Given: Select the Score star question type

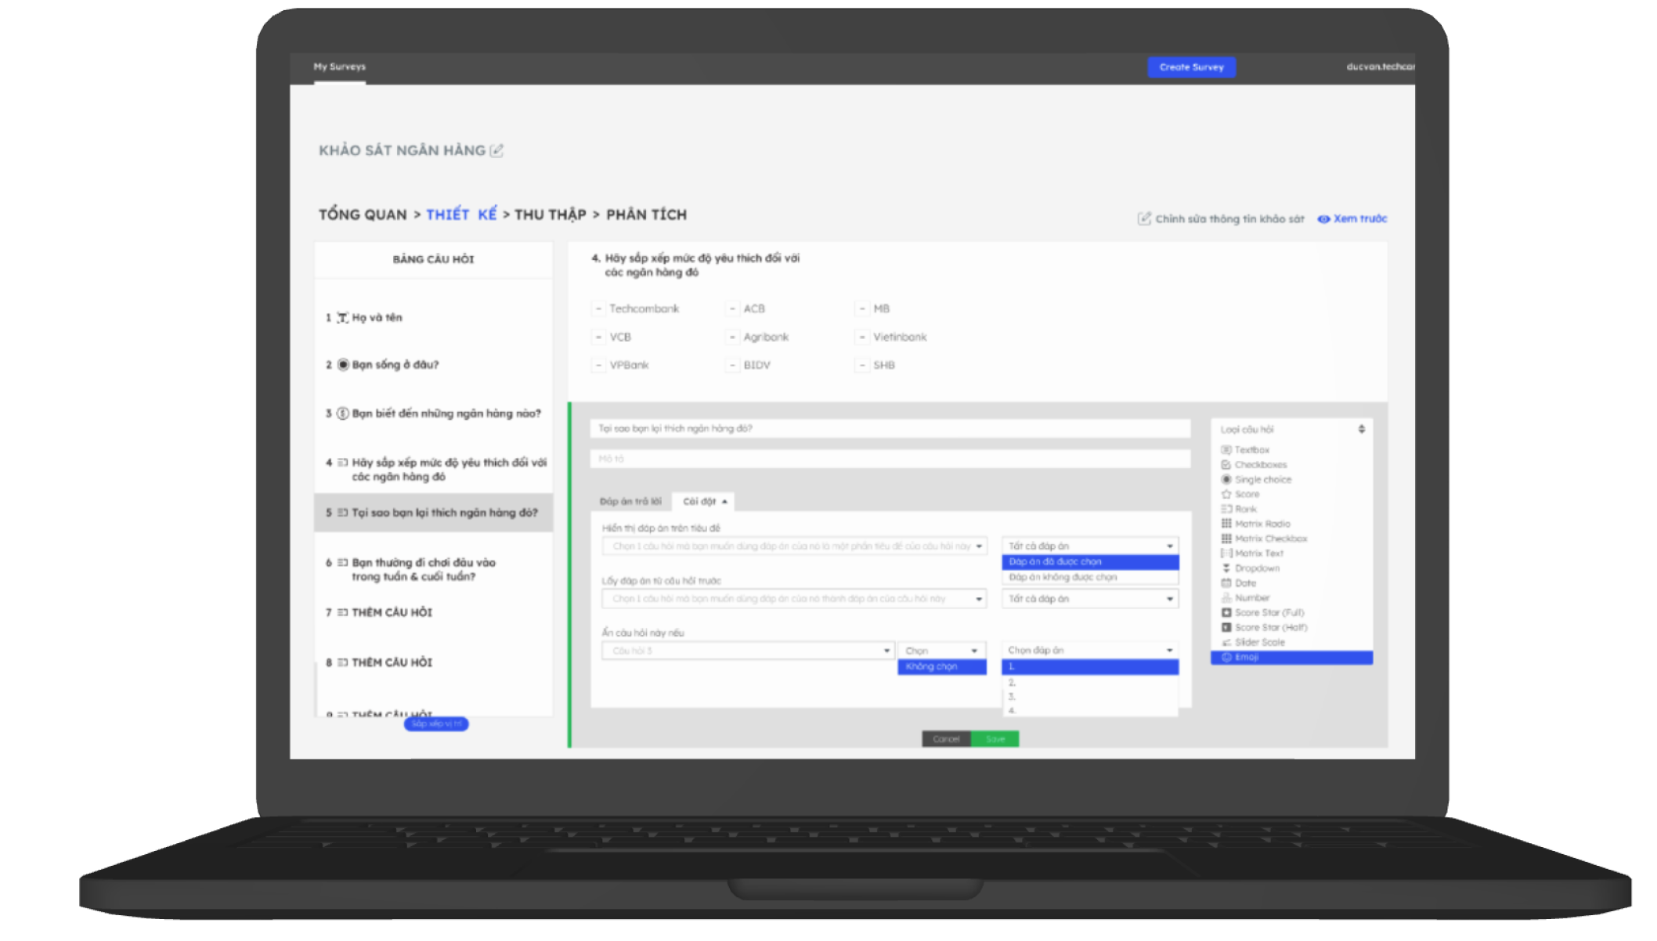Looking at the screenshot, I should 1247,494.
